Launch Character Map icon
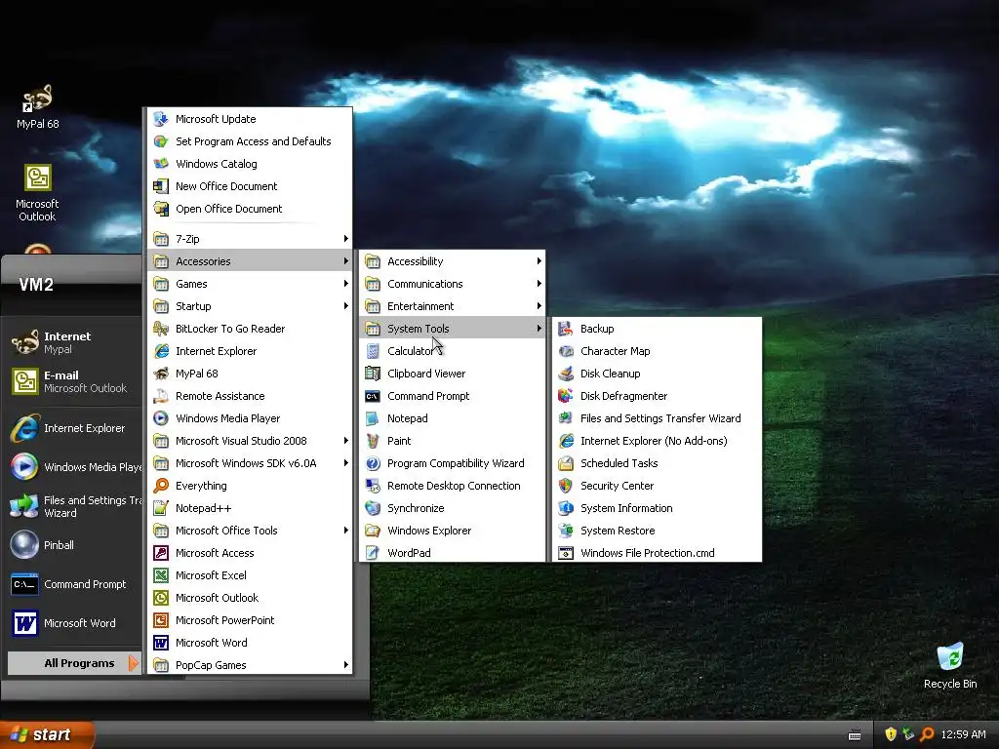 coord(566,351)
